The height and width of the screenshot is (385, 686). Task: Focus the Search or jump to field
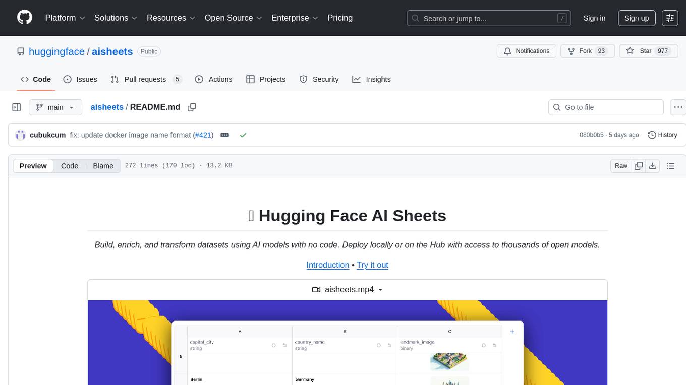(x=489, y=18)
